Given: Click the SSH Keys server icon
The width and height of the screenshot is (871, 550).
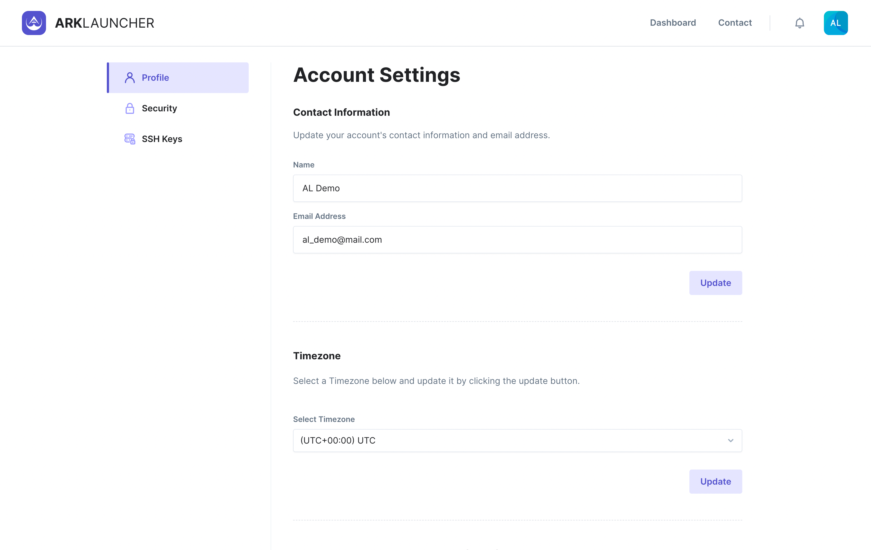Looking at the screenshot, I should point(130,139).
